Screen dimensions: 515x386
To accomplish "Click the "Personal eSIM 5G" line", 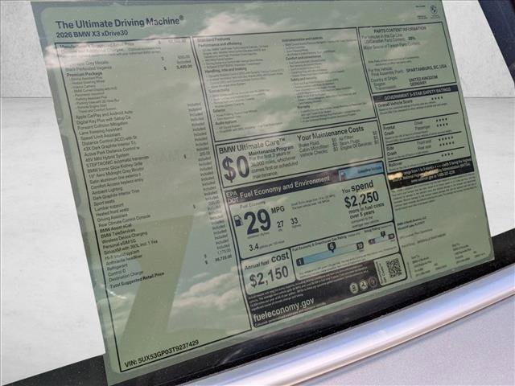I will [x=120, y=244].
